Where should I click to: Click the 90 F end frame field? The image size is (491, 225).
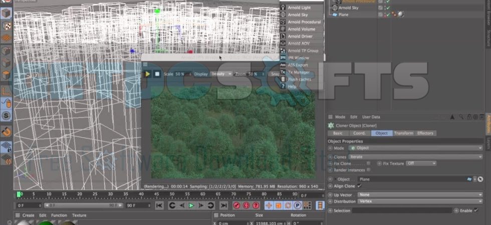click(x=138, y=205)
